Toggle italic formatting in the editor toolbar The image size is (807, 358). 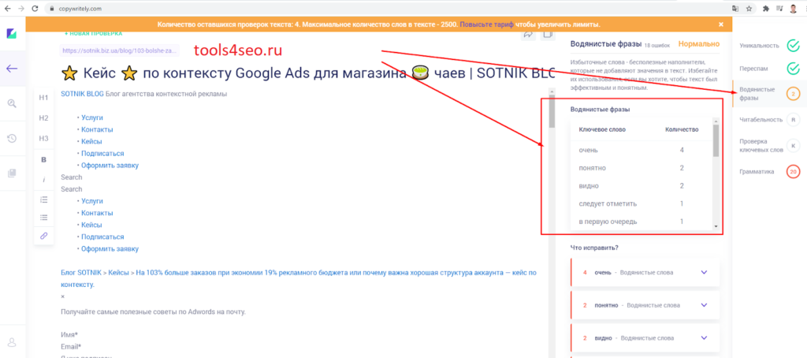tap(44, 179)
